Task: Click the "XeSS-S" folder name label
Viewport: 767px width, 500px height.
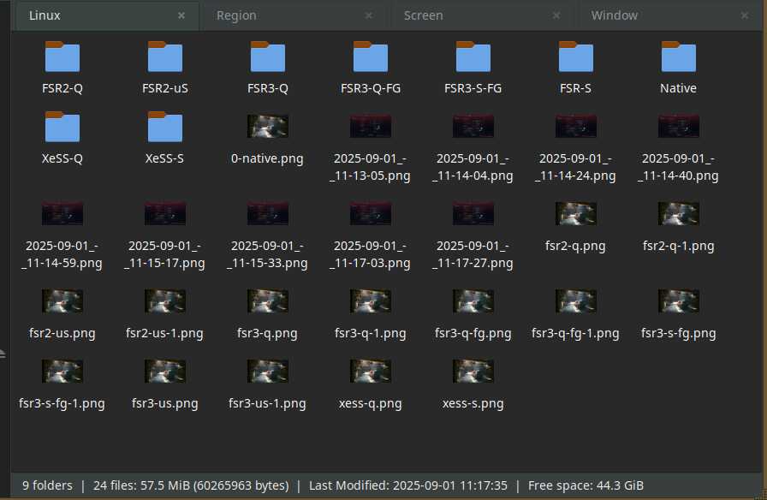Action: pos(165,158)
